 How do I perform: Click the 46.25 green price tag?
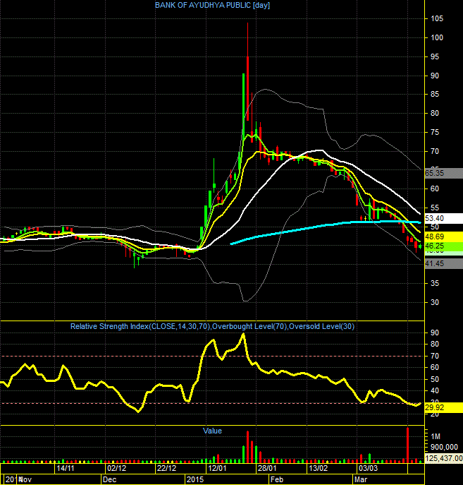443,246
